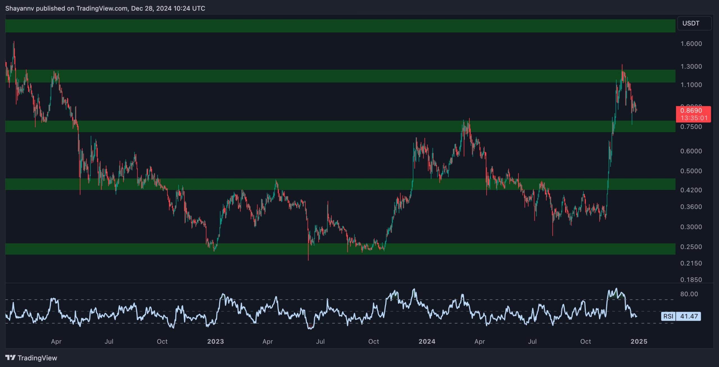The height and width of the screenshot is (367, 719).
Task: Click the 0.2500 price scale label
Action: pos(691,247)
